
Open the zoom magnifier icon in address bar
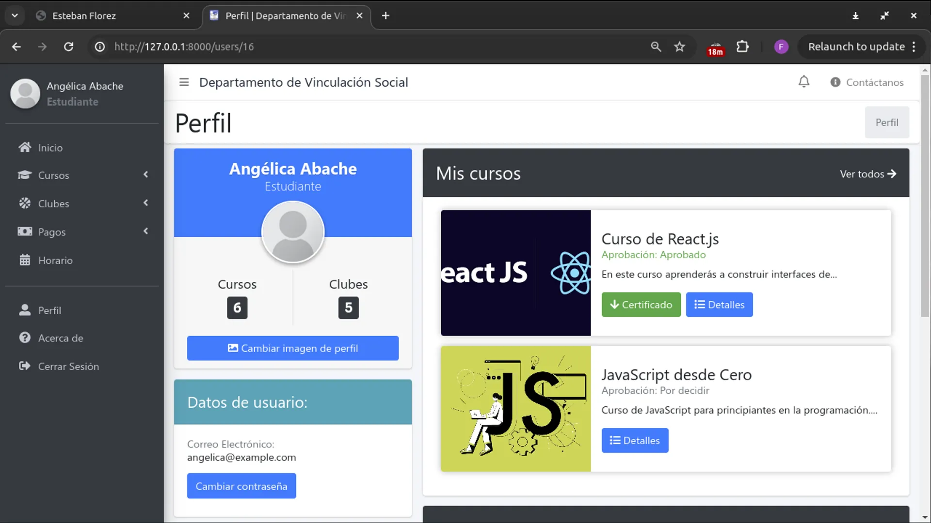click(x=656, y=47)
